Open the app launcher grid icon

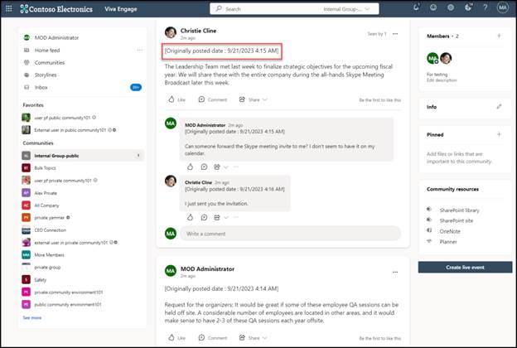[x=9, y=9]
